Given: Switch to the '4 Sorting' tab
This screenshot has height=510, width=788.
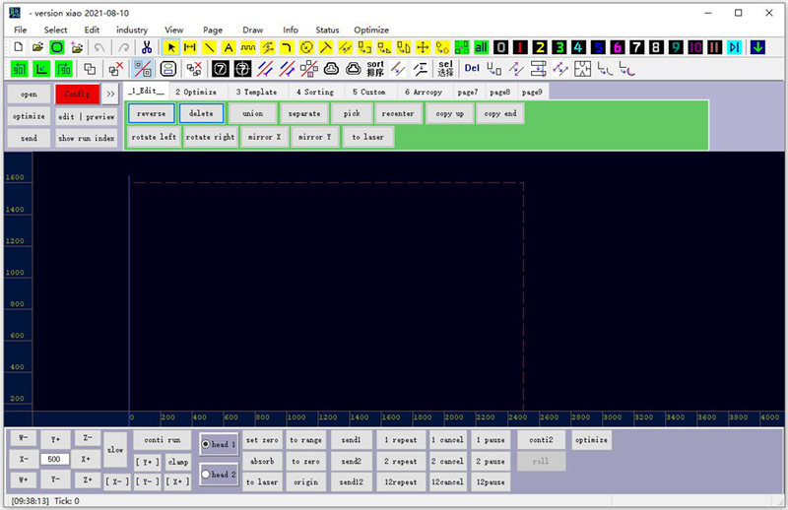Looking at the screenshot, I should point(315,92).
